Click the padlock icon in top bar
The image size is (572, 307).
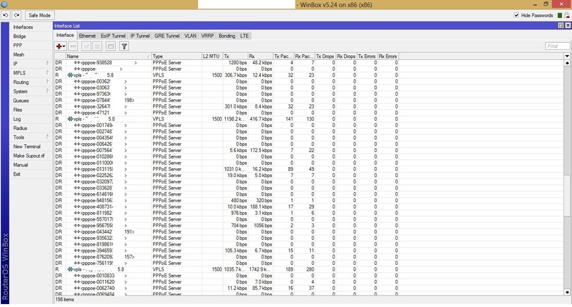pos(566,15)
